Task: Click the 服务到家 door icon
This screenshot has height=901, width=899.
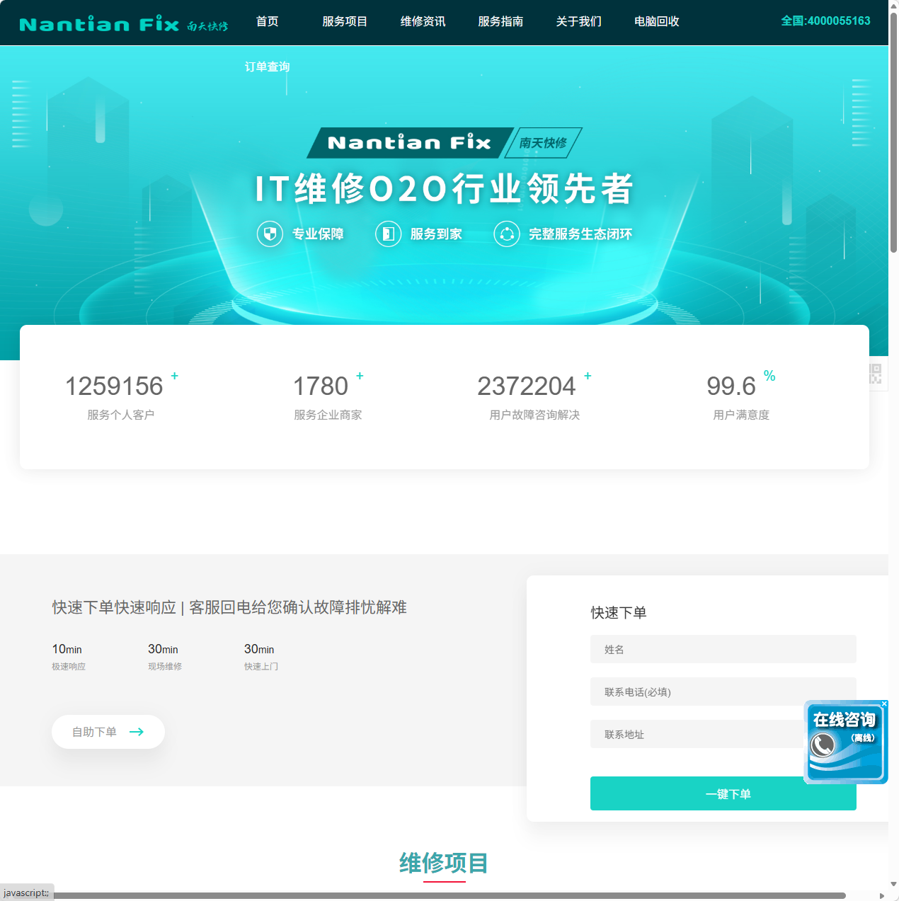Action: coord(388,234)
